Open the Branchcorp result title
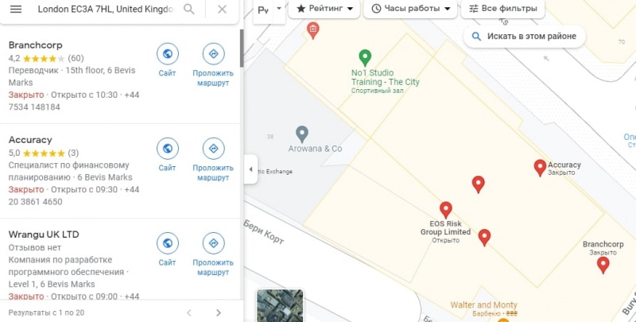 [35, 45]
